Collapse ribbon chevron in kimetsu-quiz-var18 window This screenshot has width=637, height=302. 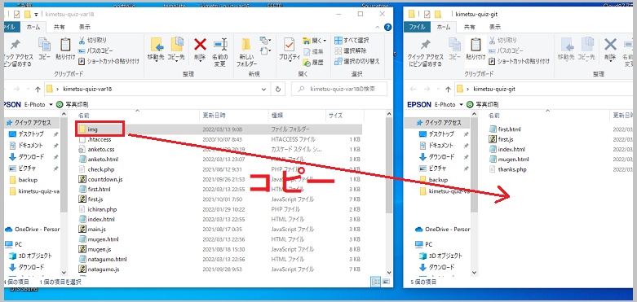point(378,27)
